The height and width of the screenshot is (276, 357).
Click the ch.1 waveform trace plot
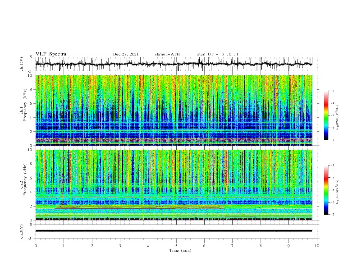click(x=174, y=64)
